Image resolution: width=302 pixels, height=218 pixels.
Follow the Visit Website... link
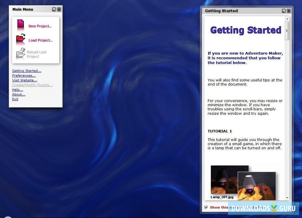(x=24, y=80)
